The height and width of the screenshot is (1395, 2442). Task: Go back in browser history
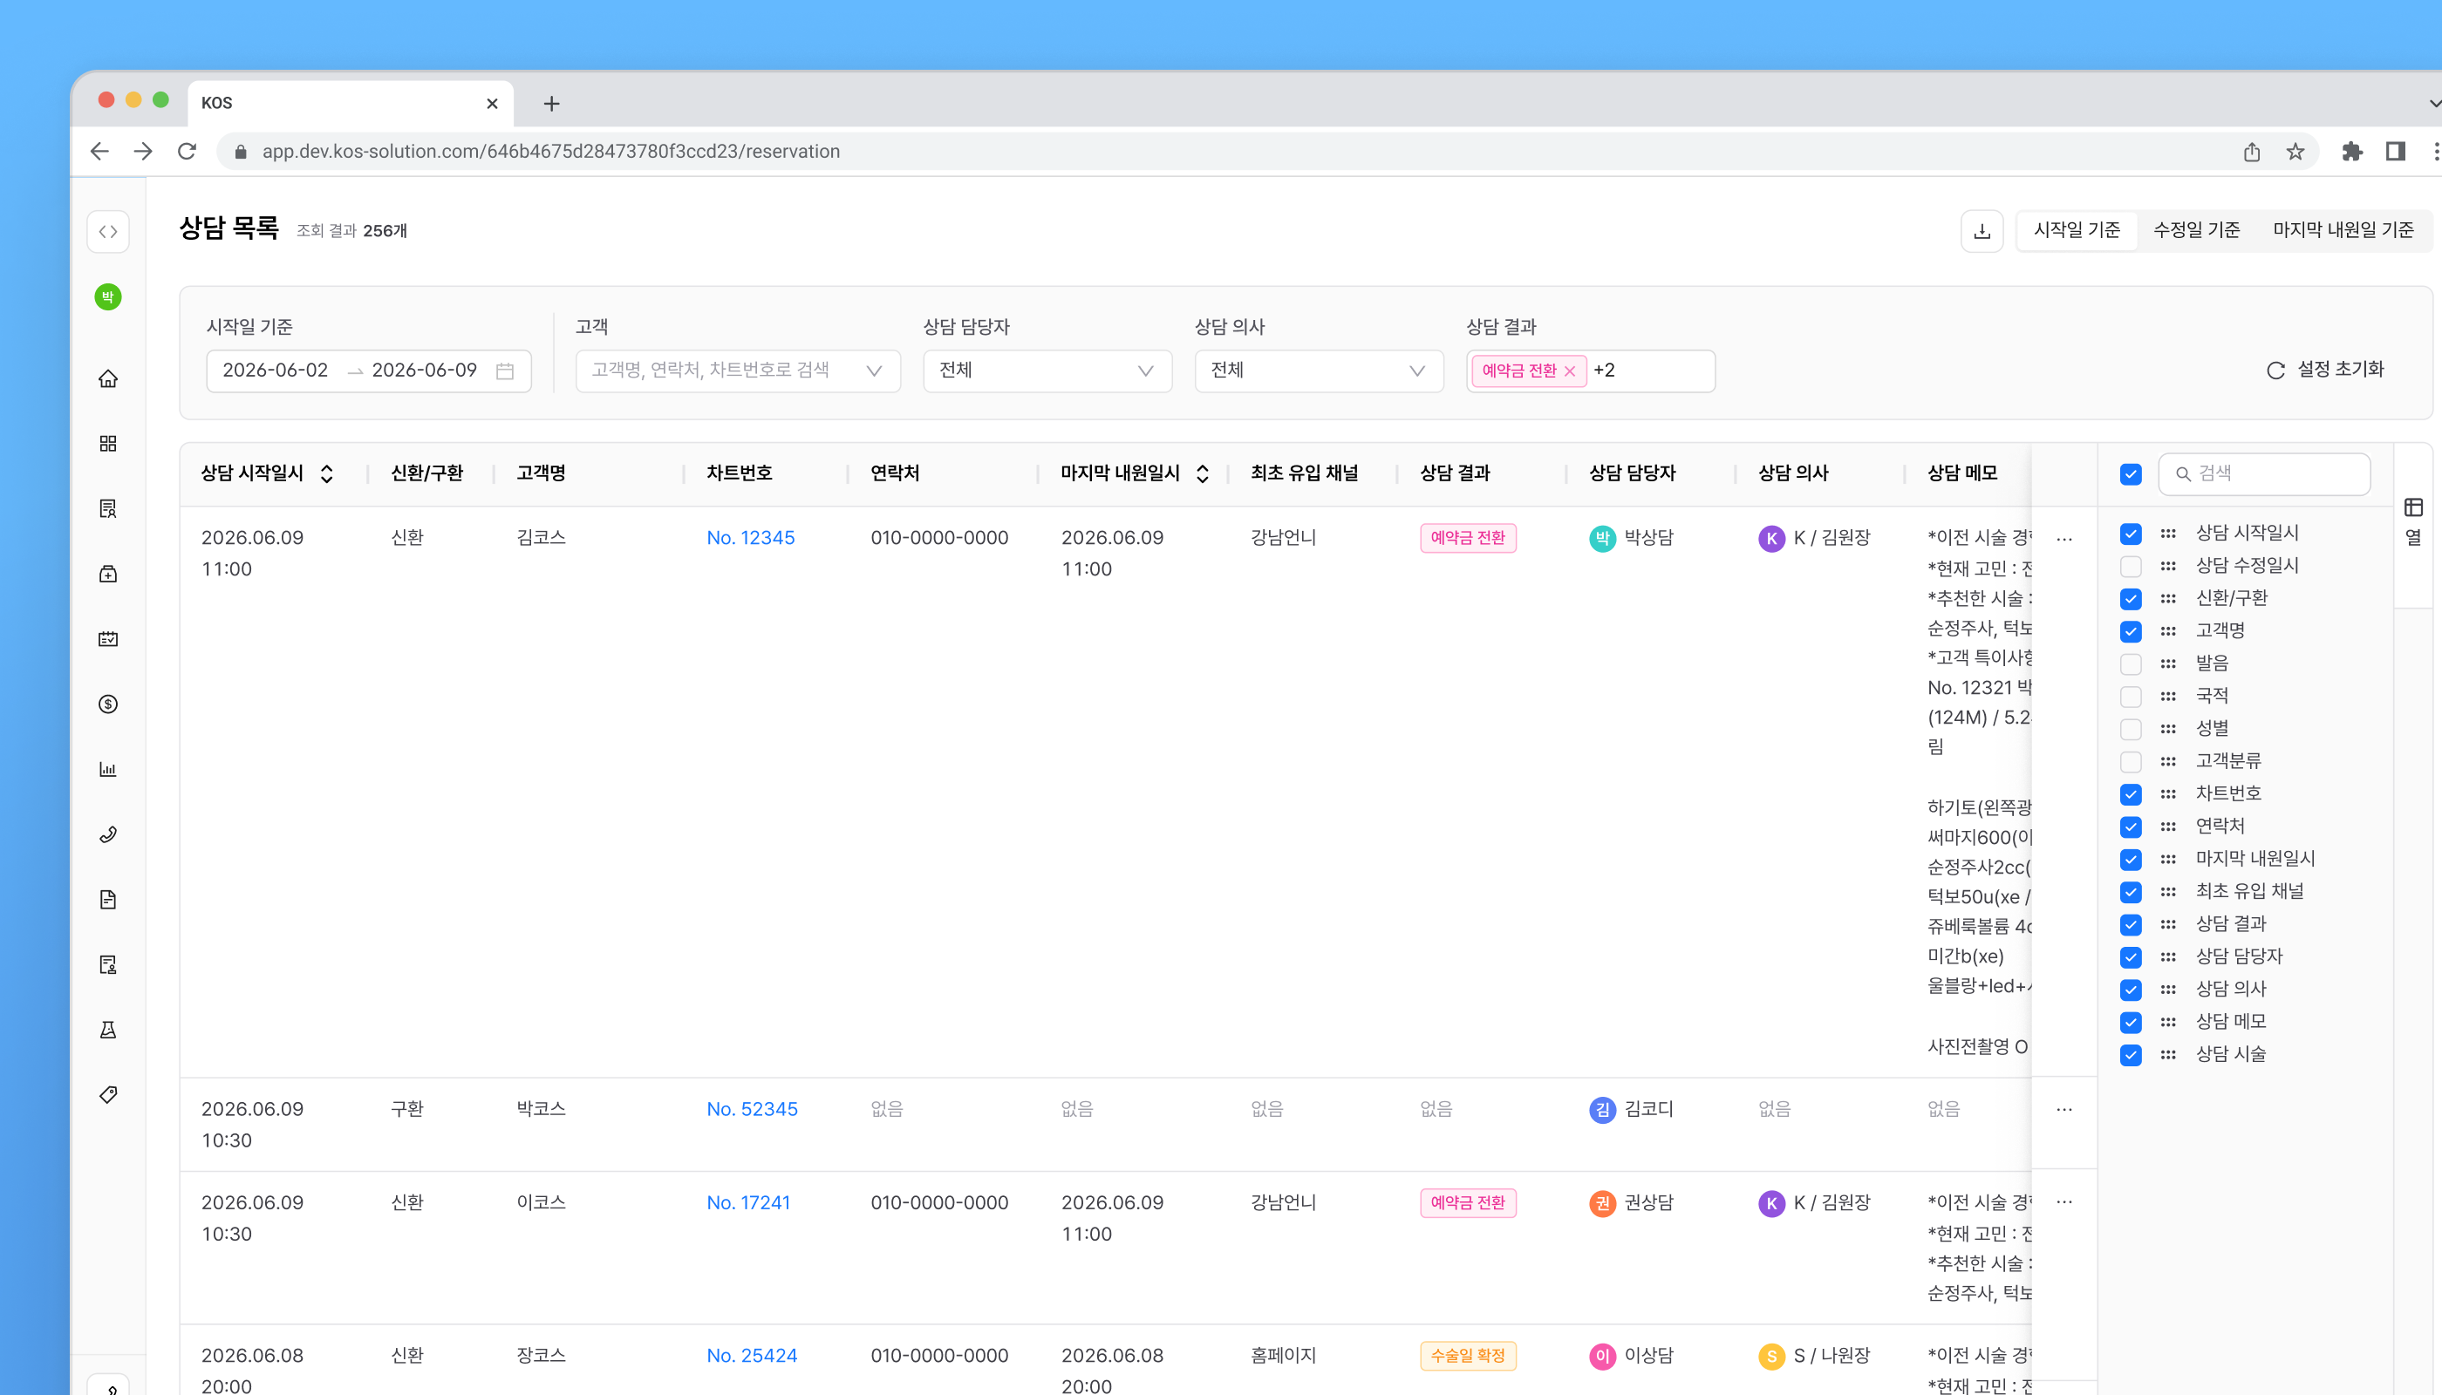pyautogui.click(x=99, y=152)
